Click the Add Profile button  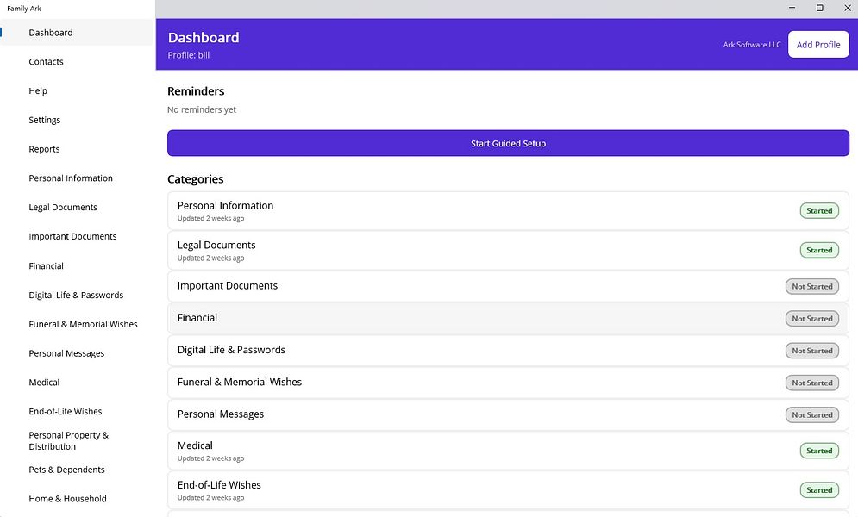[x=818, y=45]
